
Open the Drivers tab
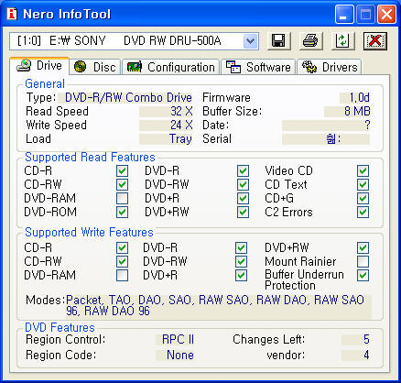pyautogui.click(x=330, y=67)
